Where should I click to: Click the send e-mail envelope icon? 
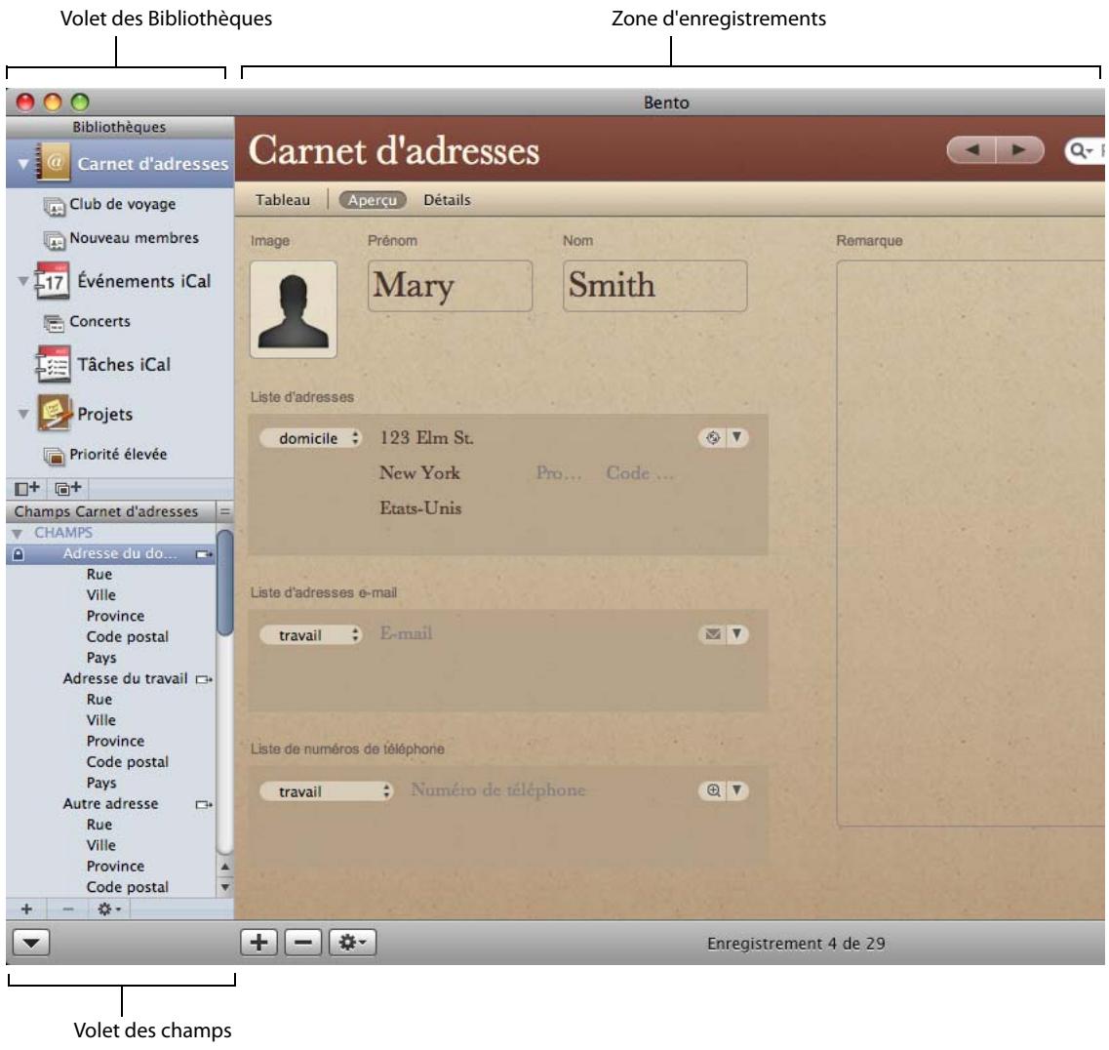712,634
